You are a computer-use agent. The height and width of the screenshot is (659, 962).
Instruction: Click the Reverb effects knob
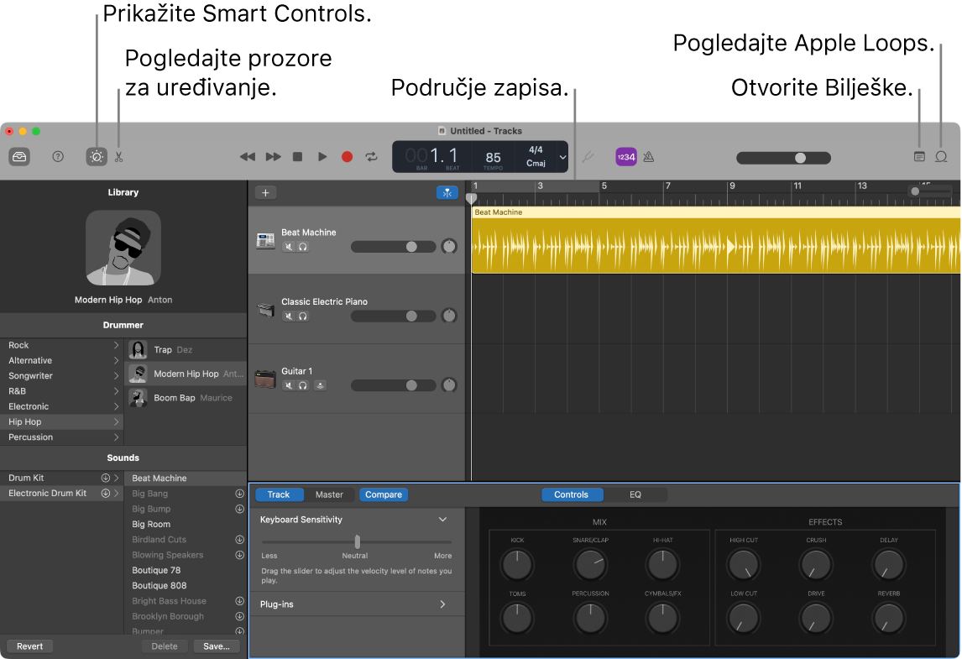click(888, 618)
